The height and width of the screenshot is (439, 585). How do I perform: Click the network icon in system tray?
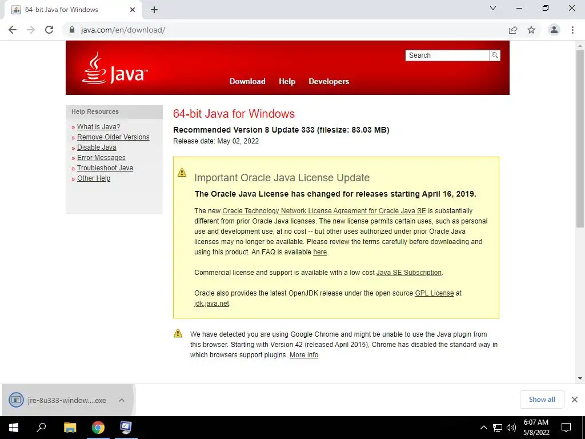tap(498, 428)
